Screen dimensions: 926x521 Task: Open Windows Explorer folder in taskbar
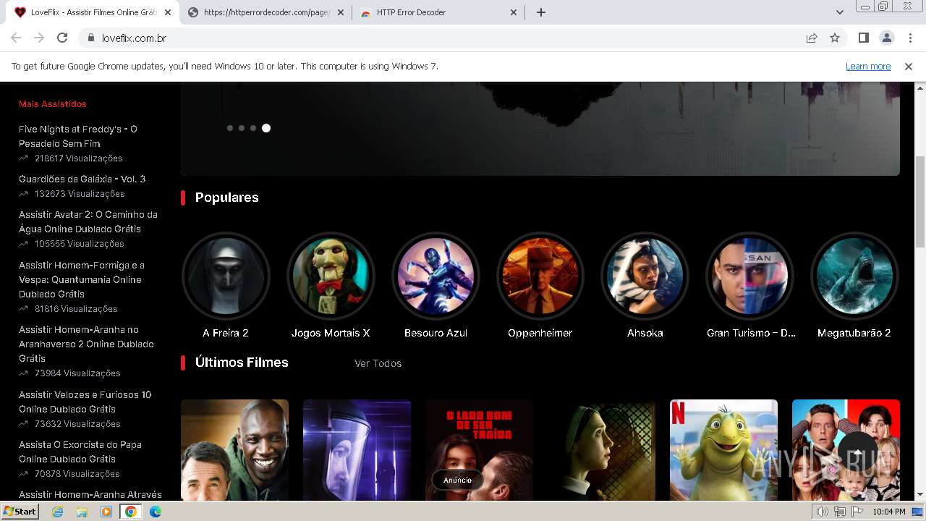(82, 512)
